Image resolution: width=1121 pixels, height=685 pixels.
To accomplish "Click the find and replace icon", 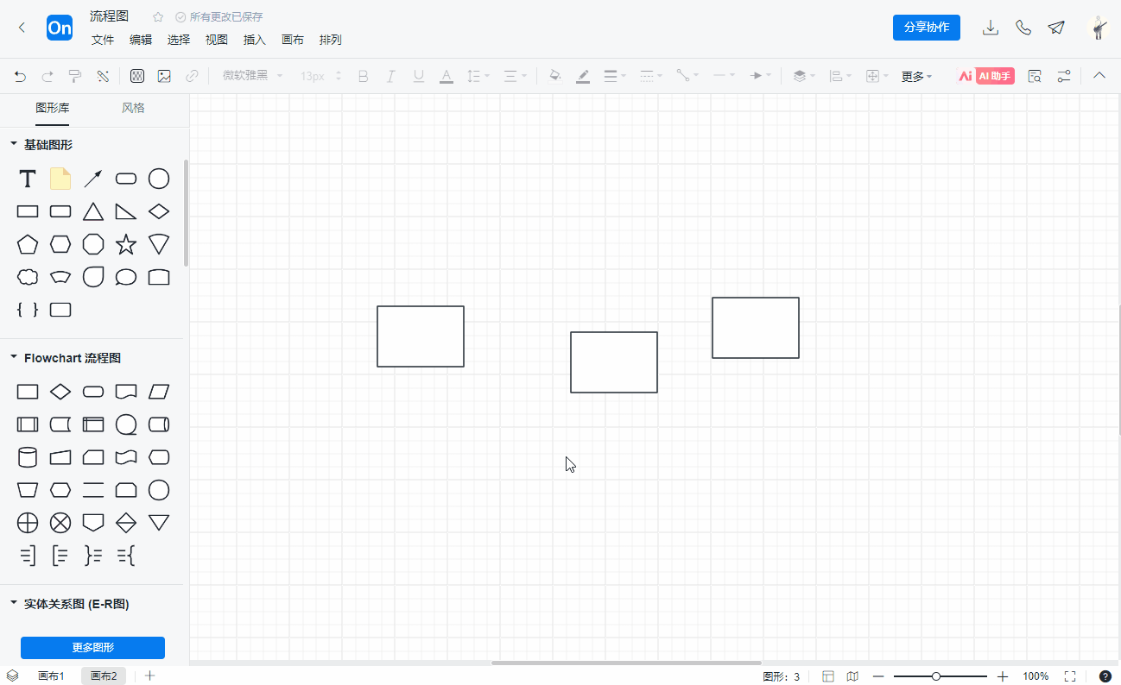I will (x=1035, y=76).
